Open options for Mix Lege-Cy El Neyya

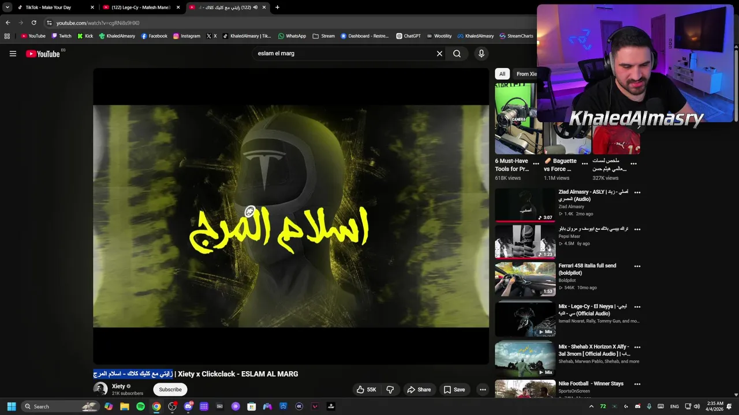(637, 307)
